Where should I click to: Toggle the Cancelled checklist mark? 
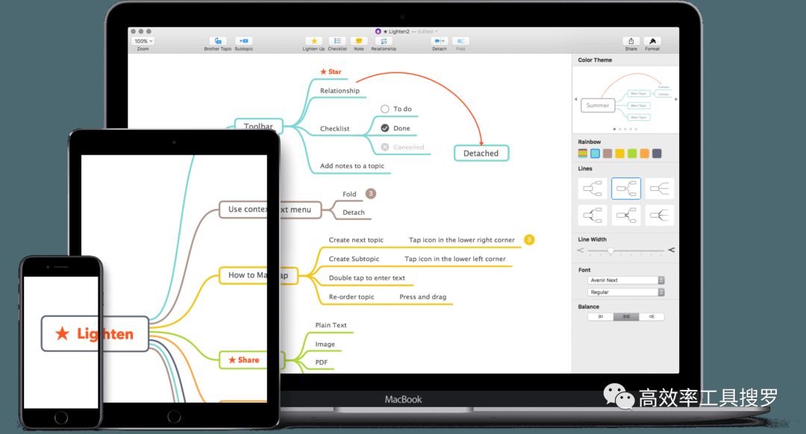(384, 147)
